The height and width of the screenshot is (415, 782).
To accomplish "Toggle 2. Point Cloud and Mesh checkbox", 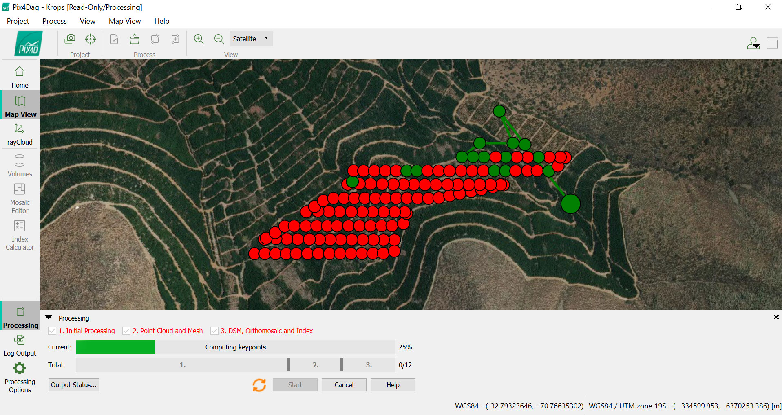I will pos(126,331).
